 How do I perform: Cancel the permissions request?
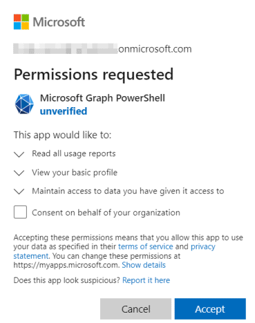(x=135, y=309)
